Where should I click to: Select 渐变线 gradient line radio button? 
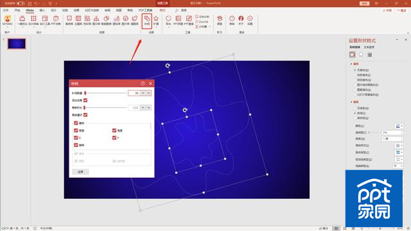coord(355,118)
